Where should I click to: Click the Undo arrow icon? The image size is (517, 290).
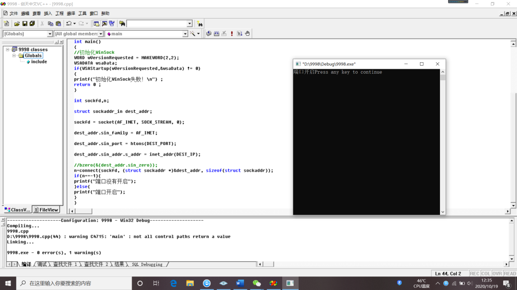coord(68,24)
